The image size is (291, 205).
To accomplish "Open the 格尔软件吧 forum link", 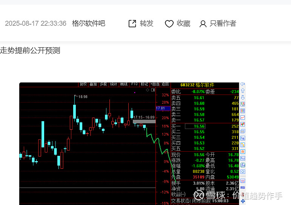I will [x=89, y=23].
